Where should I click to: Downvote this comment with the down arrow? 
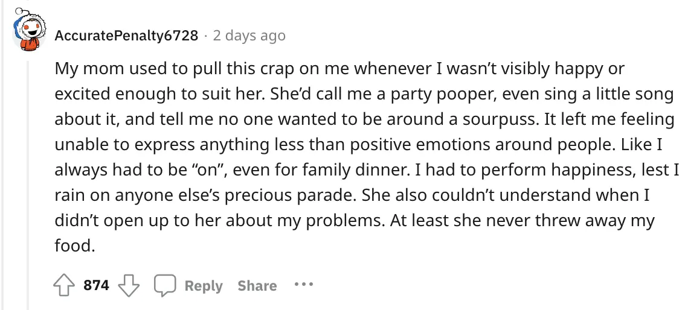127,285
